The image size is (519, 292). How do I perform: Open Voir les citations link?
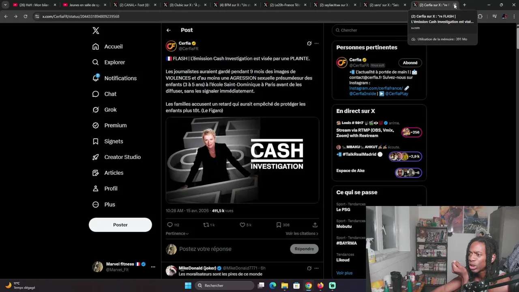[x=302, y=234]
